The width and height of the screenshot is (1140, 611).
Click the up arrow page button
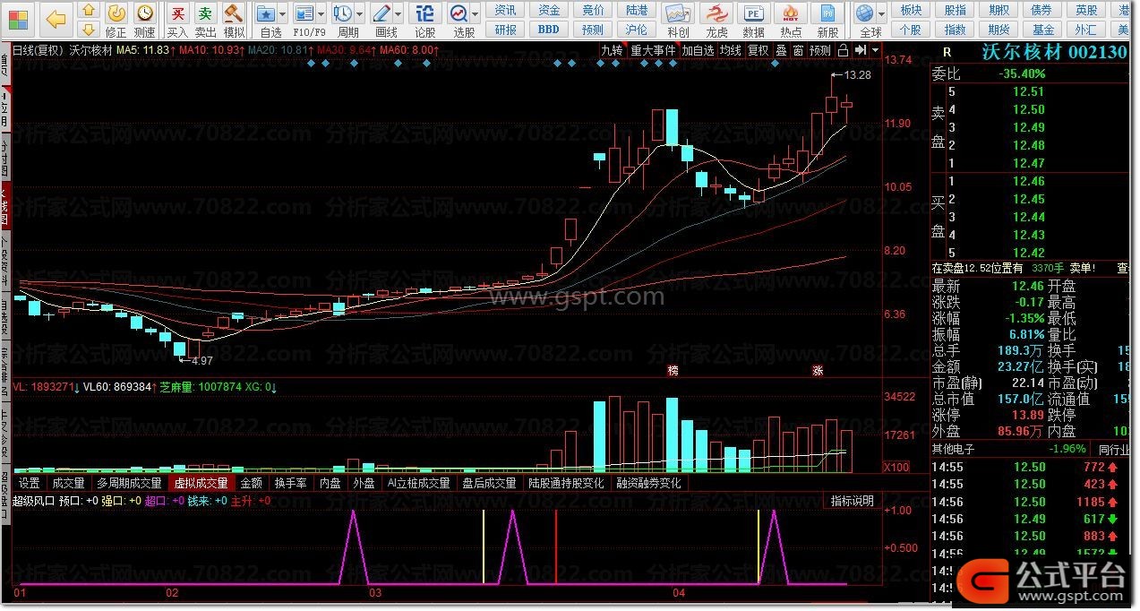click(x=88, y=11)
